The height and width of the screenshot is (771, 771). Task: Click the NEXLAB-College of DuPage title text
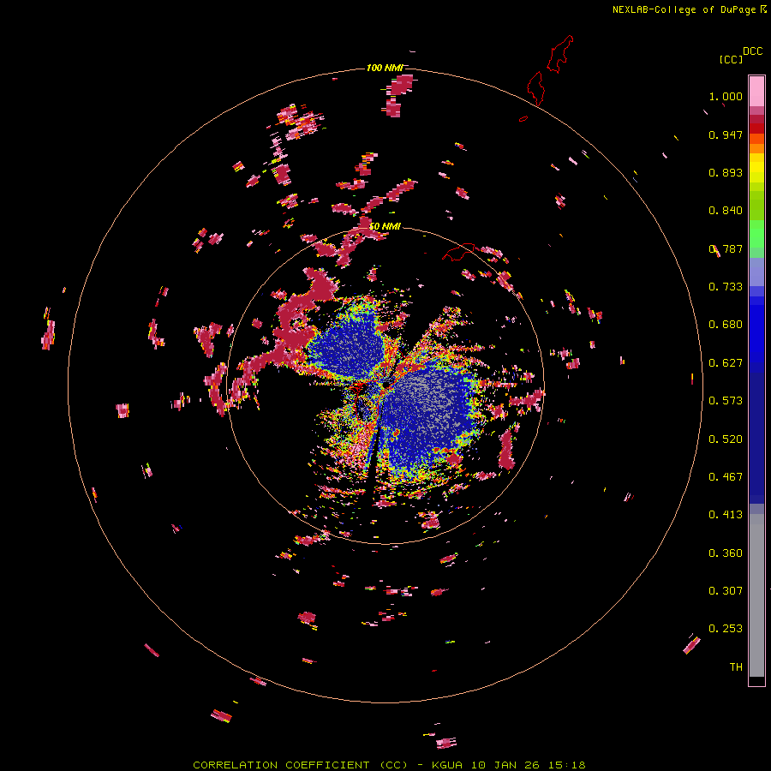click(684, 9)
